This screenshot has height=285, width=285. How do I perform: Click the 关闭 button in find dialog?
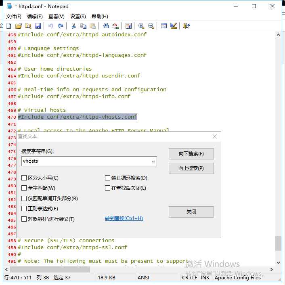tap(191, 212)
